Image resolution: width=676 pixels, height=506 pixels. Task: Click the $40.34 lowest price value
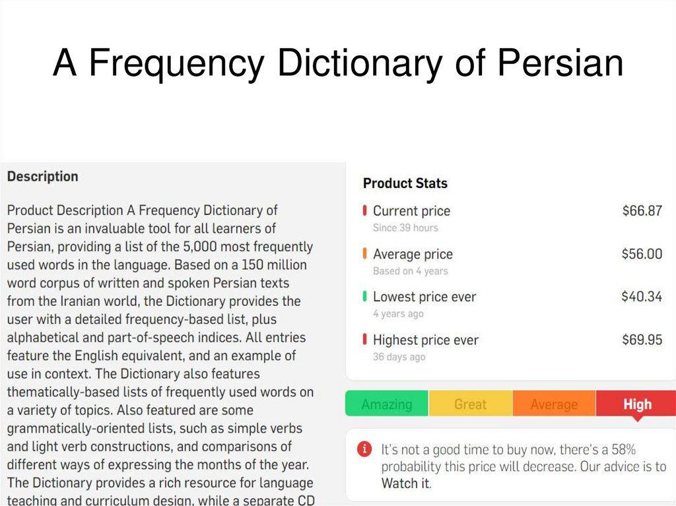pos(642,297)
